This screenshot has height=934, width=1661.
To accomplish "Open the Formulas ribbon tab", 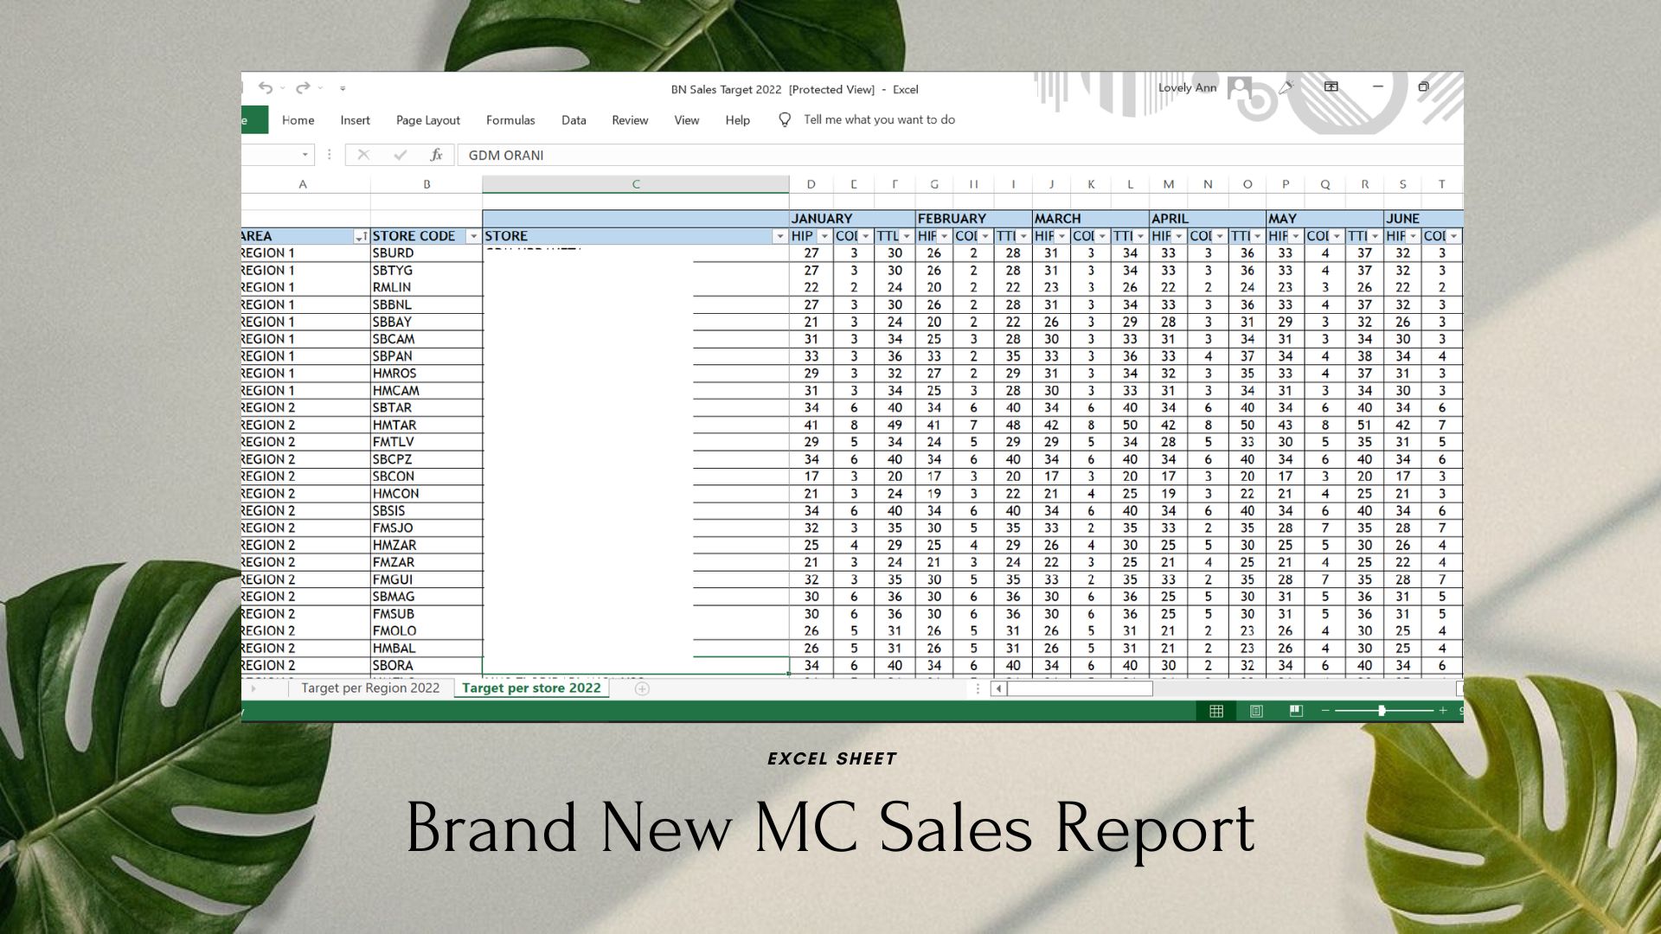I will 510,120.
